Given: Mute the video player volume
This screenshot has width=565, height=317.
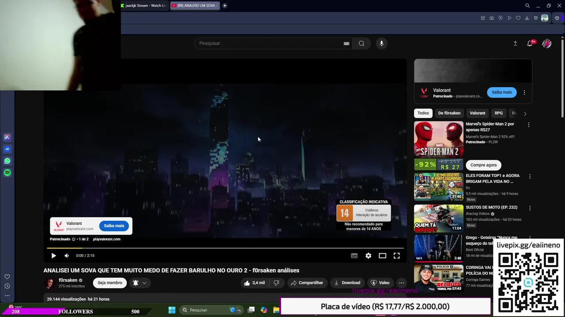Looking at the screenshot, I should (x=67, y=255).
